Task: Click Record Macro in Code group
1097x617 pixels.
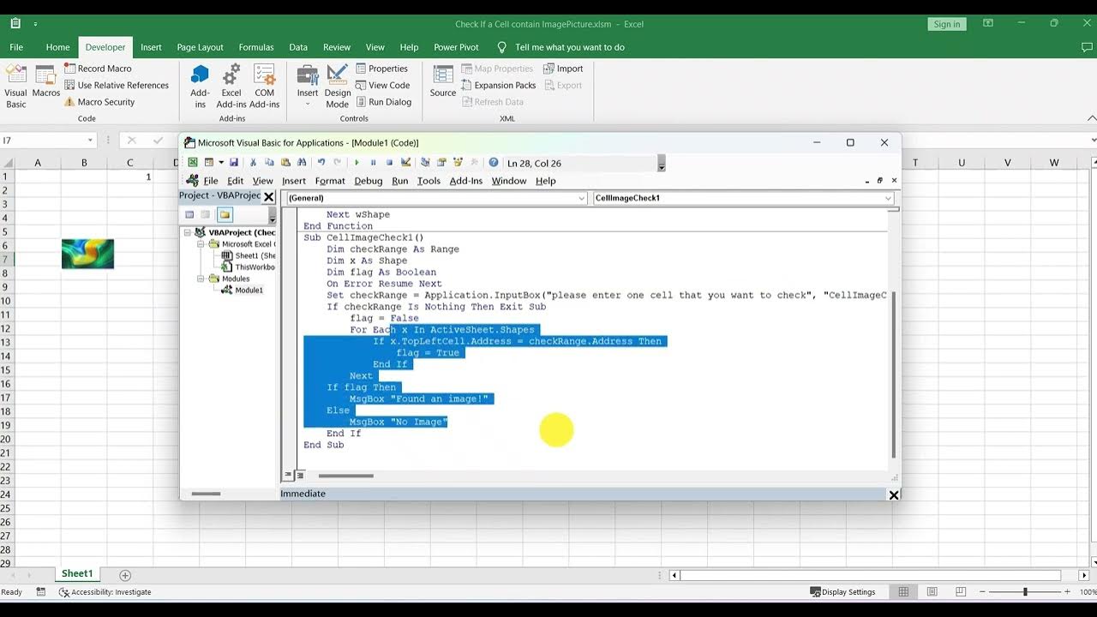Action: (97, 69)
